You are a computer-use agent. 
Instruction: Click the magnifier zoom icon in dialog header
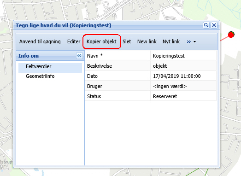(x=206, y=25)
